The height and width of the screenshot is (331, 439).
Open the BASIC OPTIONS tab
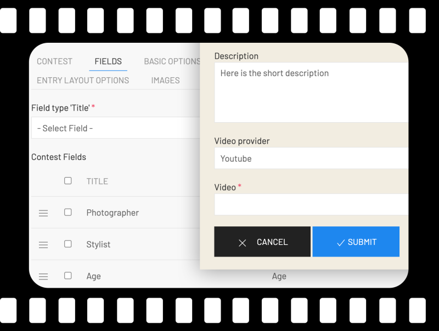[x=171, y=61]
